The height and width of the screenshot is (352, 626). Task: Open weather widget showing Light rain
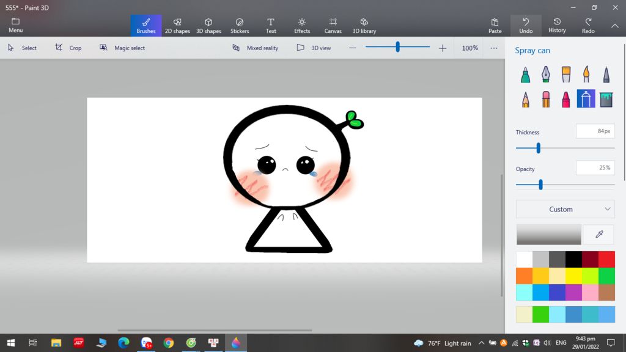[443, 343]
